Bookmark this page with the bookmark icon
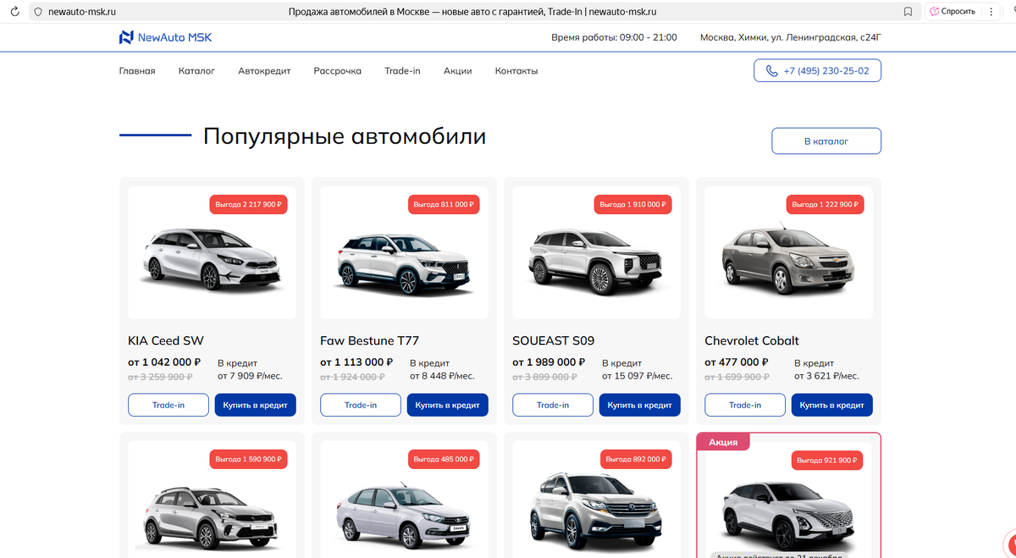1016x558 pixels. [x=908, y=12]
